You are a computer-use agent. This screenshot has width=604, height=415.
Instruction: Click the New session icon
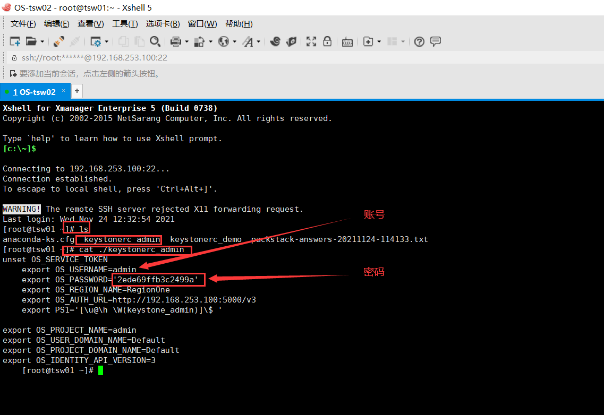15,41
